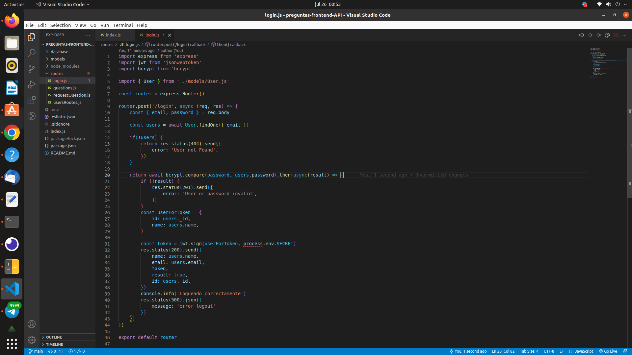The height and width of the screenshot is (355, 632).
Task: Open usersRoutes.js file
Action: tap(67, 102)
